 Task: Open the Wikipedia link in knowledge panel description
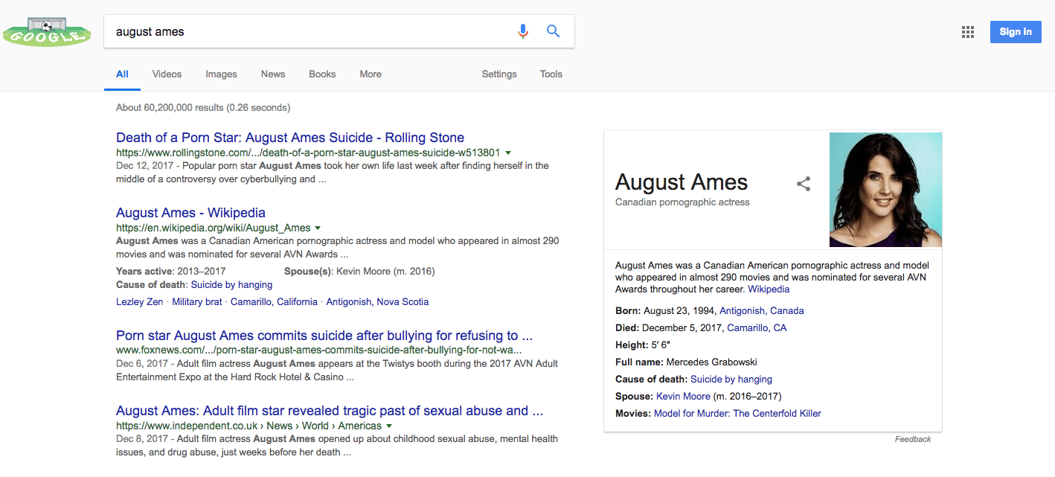(769, 289)
